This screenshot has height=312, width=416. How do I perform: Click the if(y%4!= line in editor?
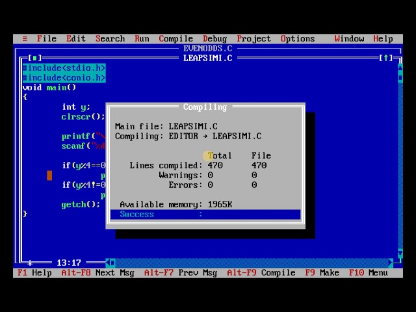pos(84,185)
